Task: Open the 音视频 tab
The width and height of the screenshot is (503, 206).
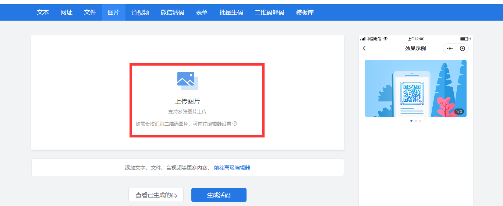Action: (x=140, y=12)
